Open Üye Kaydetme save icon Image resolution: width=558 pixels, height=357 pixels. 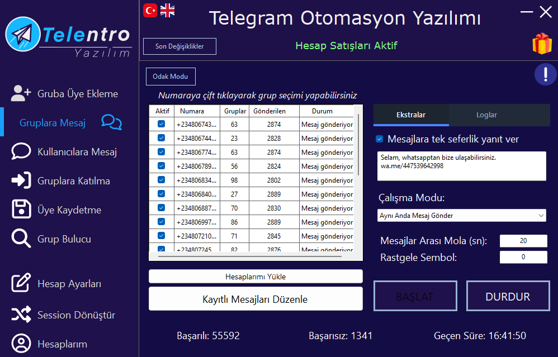tap(21, 210)
